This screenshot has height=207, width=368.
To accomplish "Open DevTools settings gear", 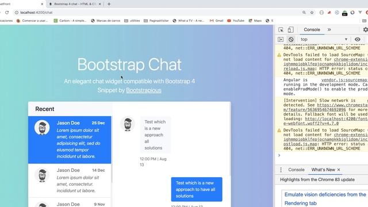I will 366,29.
